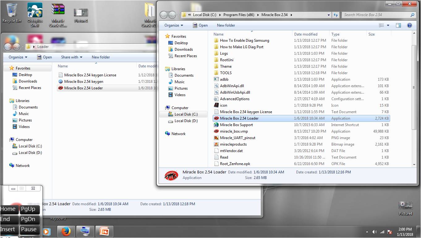
Task: Open Windows Media Player on the taskbar
Action: (x=47, y=231)
